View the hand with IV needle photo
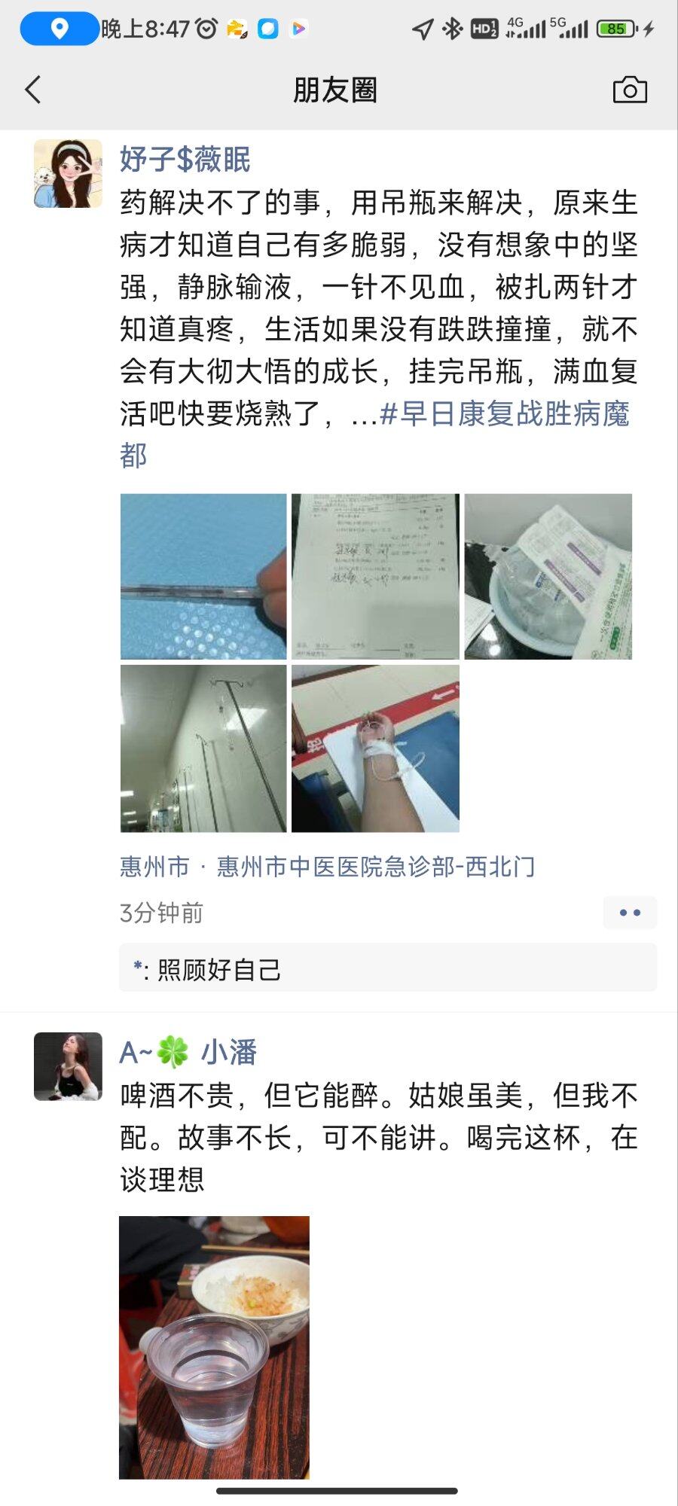Viewport: 678px width, 1506px height. 375,748
